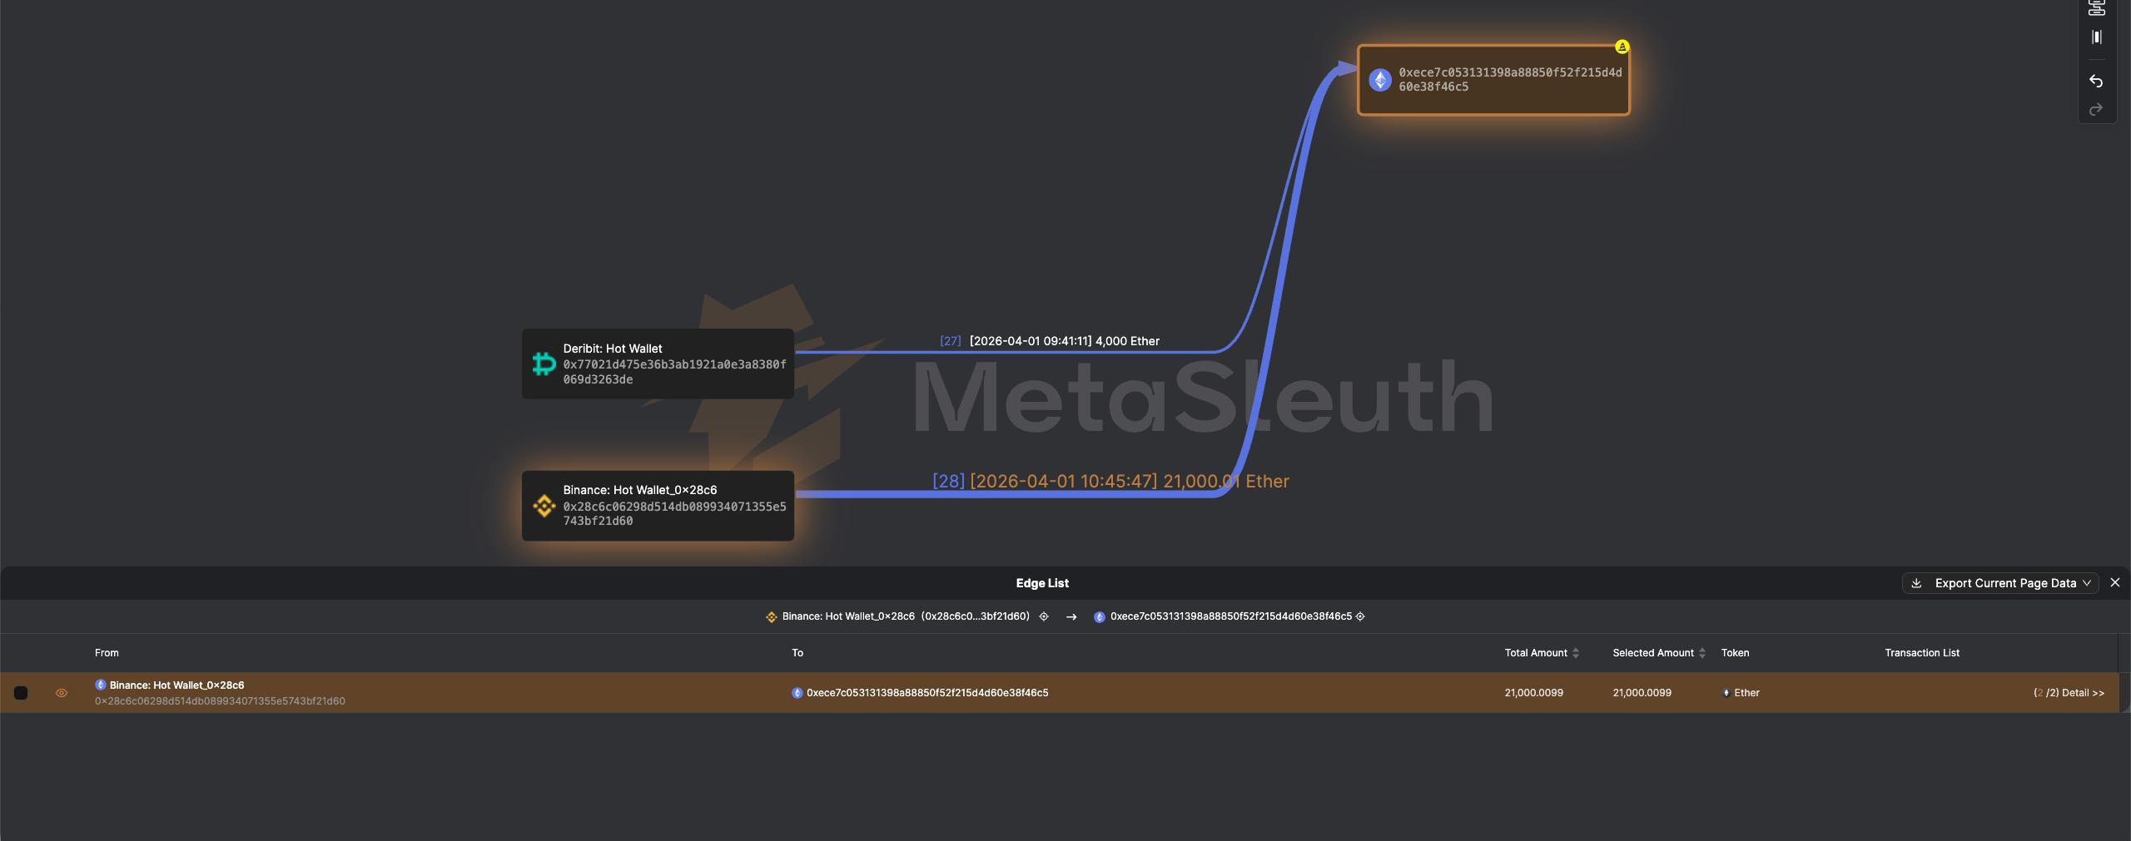Screen dimensions: 2131x841
Task: Click the From column header
Action: point(107,653)
